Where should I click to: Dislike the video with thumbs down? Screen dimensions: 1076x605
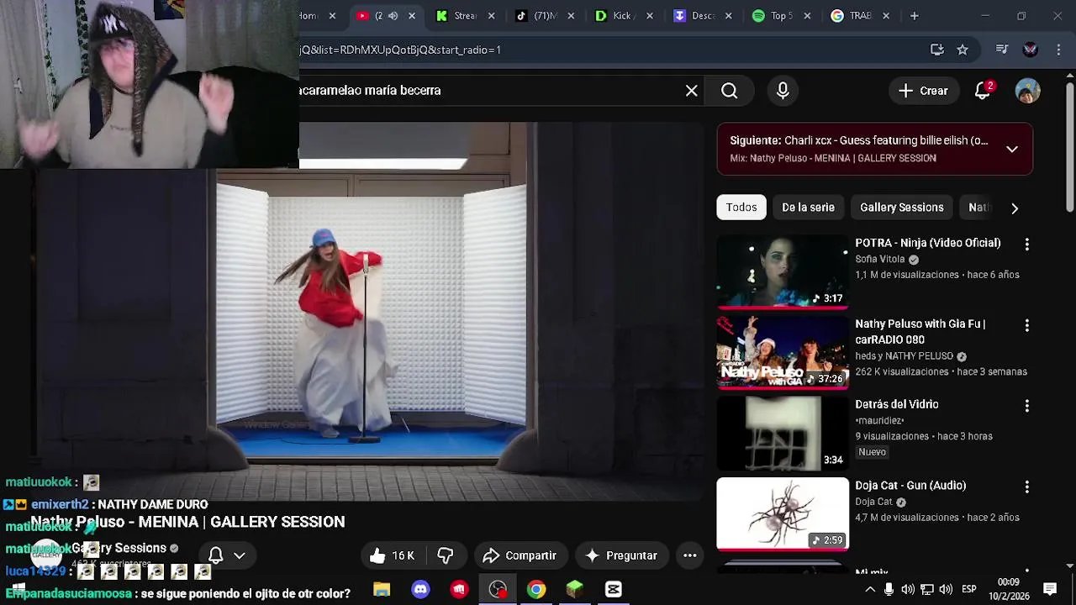coord(446,555)
